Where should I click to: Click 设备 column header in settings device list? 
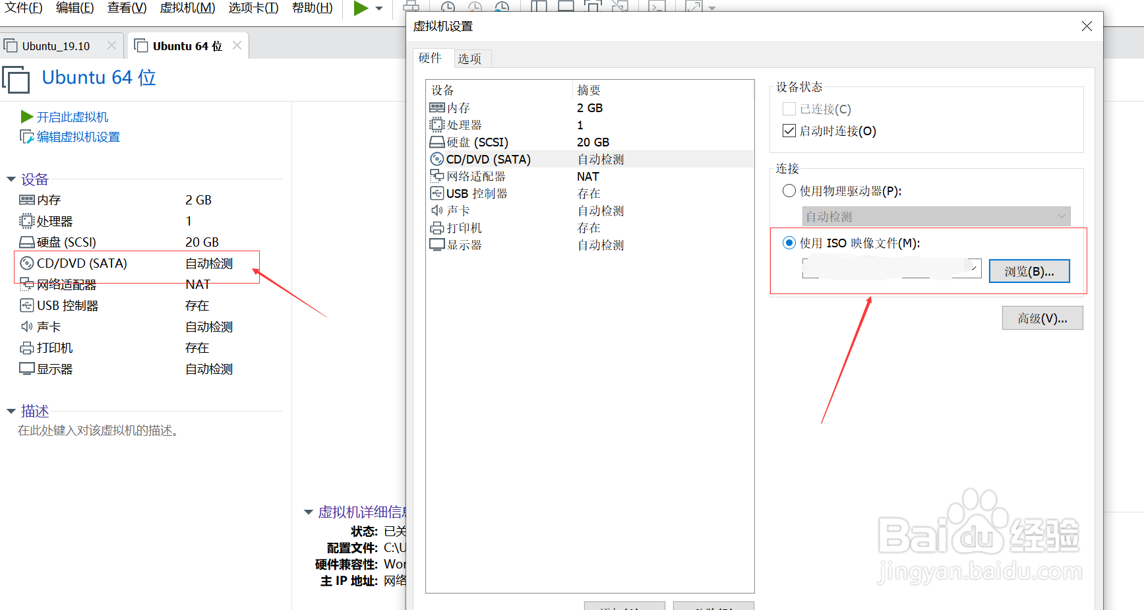pos(500,90)
